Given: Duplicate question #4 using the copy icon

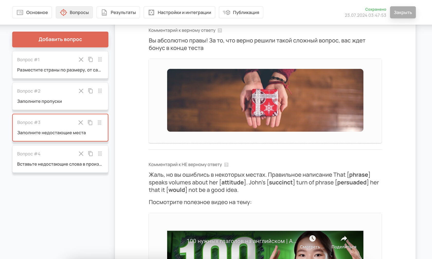Looking at the screenshot, I should pos(91,154).
